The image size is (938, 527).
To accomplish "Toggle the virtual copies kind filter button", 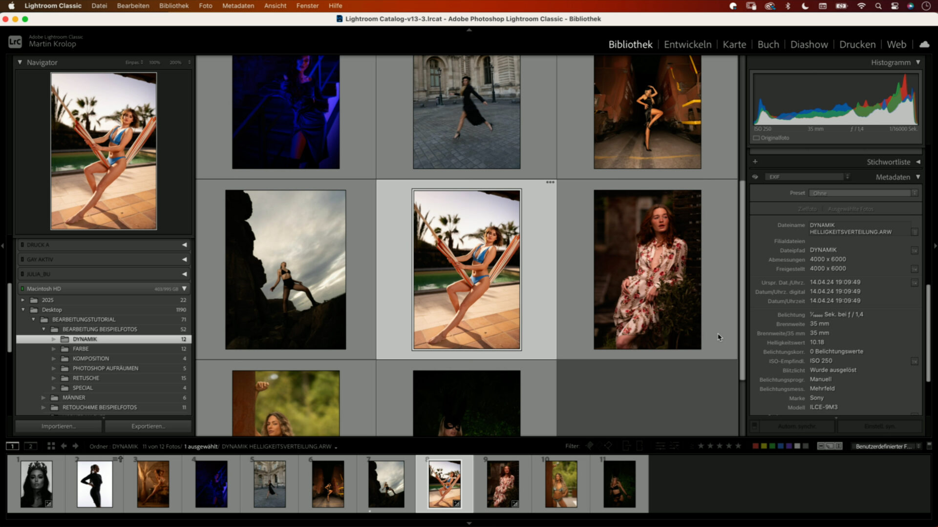I will point(830,446).
